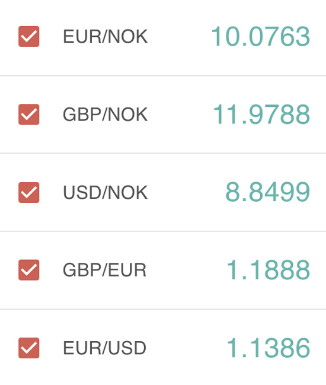Click the 11.9788 exchange rate value

pos(261,114)
